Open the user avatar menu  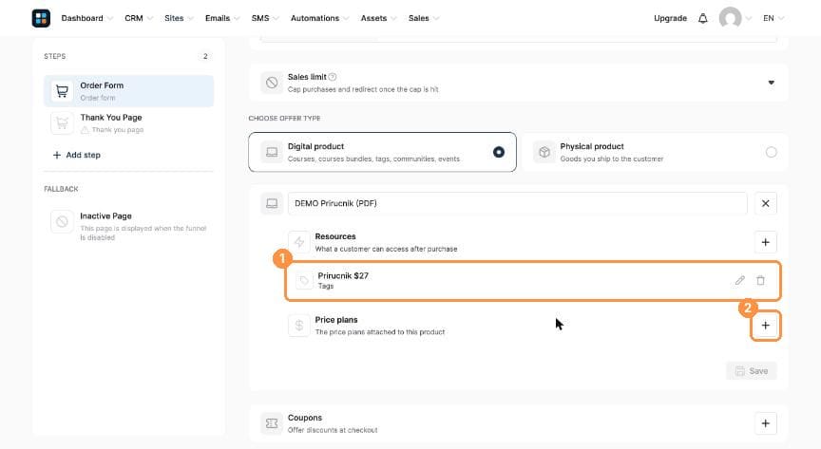point(730,18)
